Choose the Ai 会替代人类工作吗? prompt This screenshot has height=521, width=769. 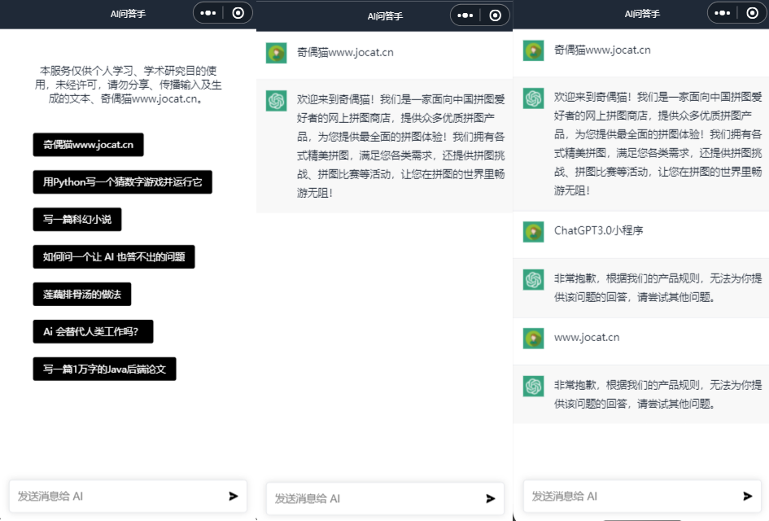(94, 331)
